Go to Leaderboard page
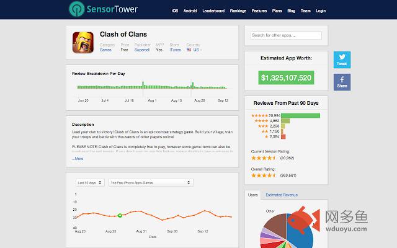397x248 pixels. (x=213, y=11)
